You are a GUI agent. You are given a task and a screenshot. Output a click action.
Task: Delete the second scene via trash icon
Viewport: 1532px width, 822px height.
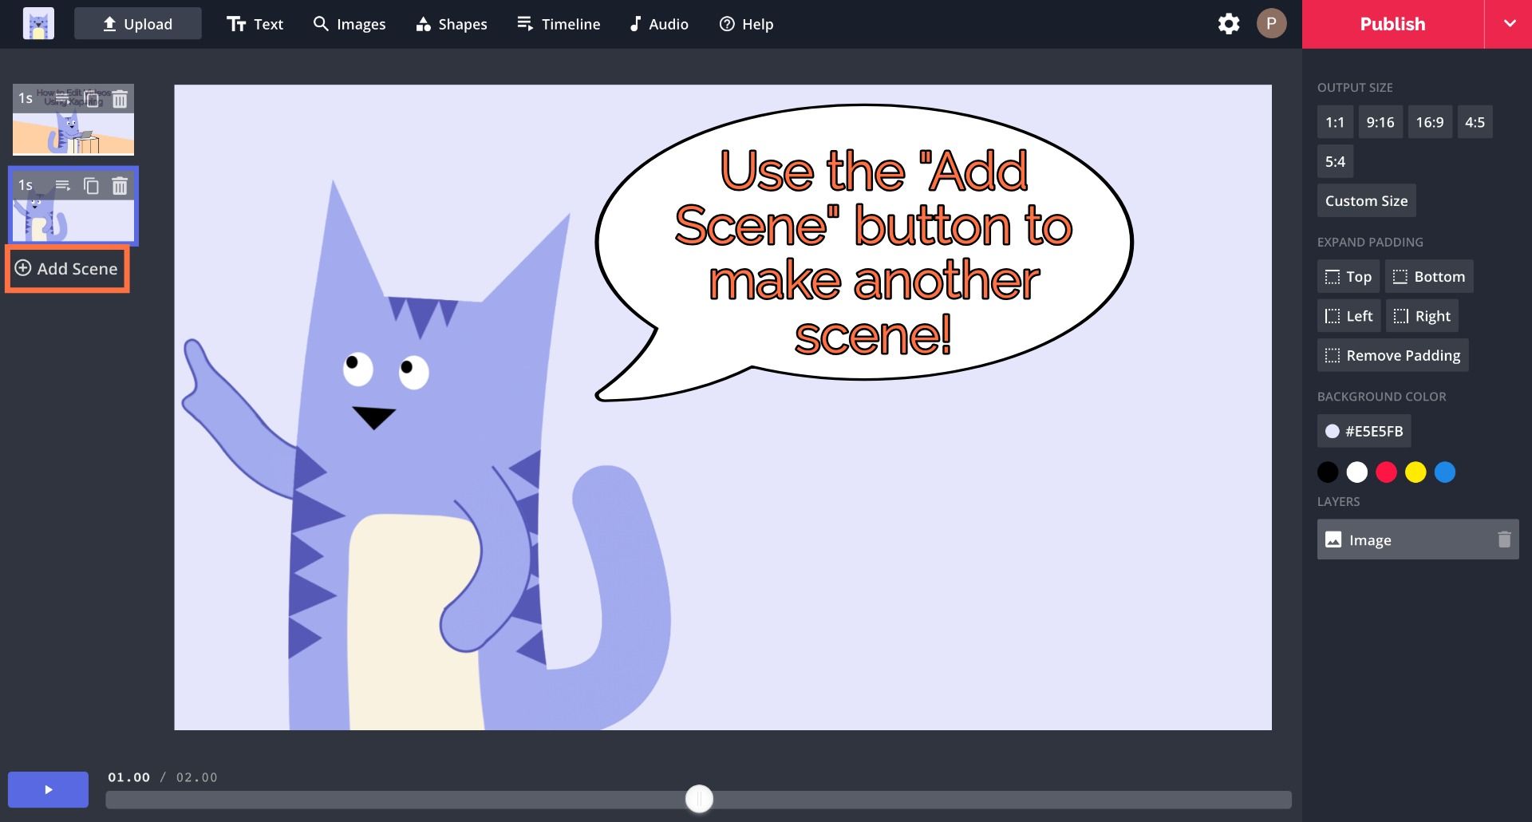pos(120,186)
